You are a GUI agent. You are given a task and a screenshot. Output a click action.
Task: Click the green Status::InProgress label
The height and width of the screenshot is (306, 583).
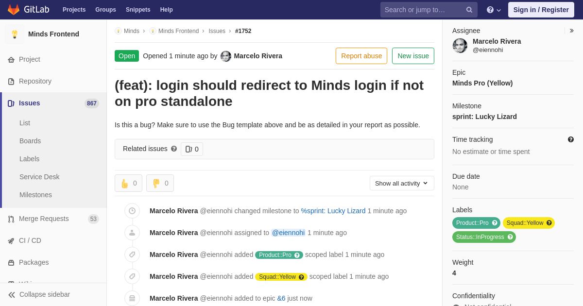(x=484, y=237)
